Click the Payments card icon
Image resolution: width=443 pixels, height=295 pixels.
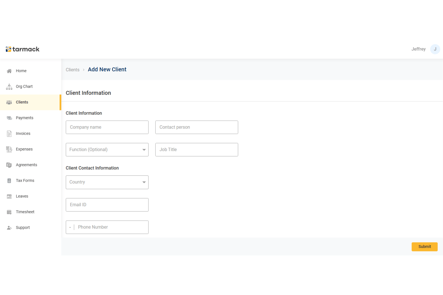[9, 118]
